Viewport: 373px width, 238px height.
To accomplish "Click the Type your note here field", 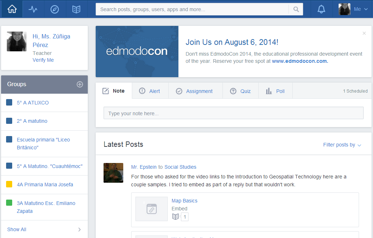I will (233, 113).
